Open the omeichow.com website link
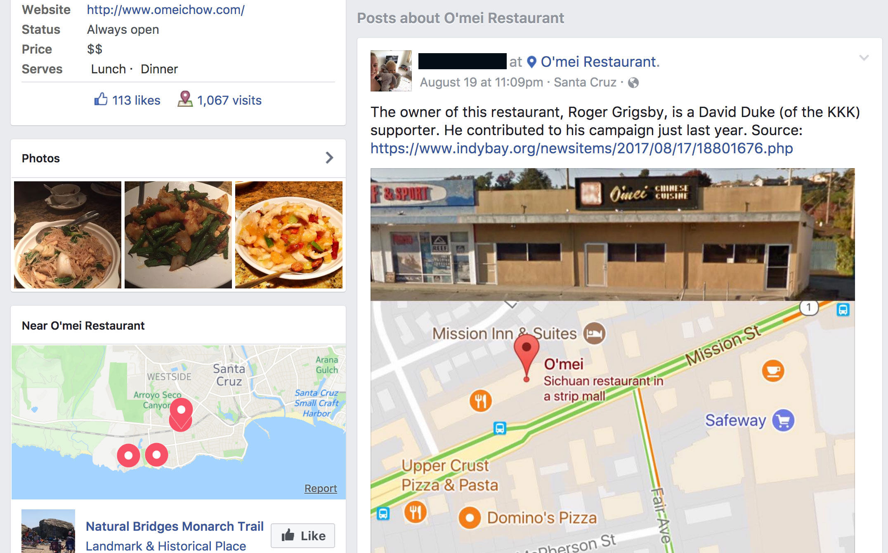Screen dimensions: 888x553 pyautogui.click(x=166, y=9)
